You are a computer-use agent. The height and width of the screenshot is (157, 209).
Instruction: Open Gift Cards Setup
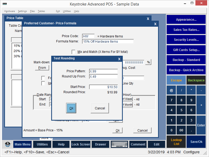pos(186,50)
